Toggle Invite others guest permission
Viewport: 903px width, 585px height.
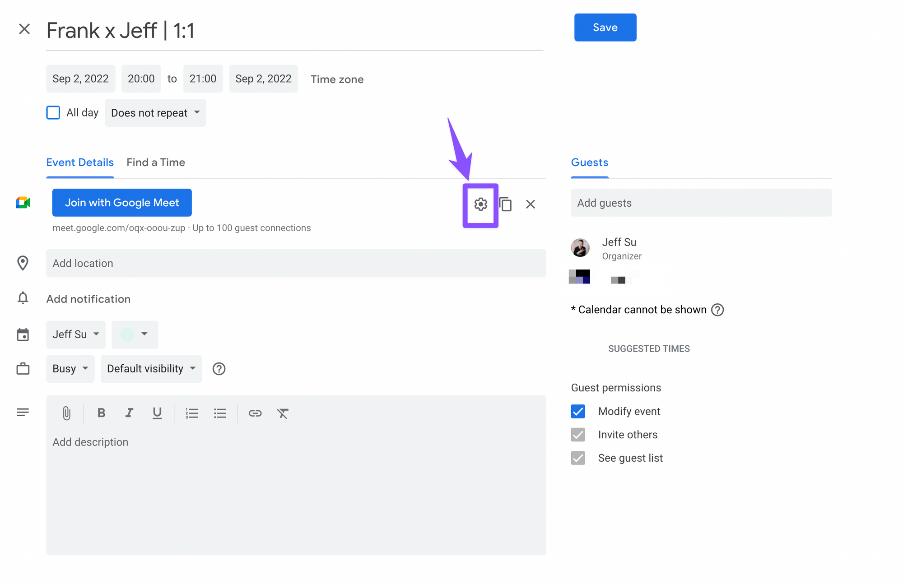point(578,435)
